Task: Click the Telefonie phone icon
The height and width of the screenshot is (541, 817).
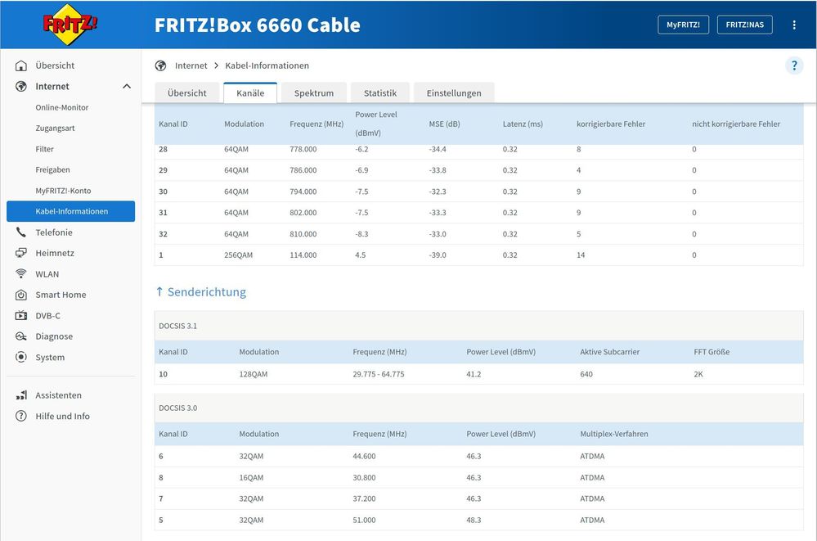Action: click(21, 232)
